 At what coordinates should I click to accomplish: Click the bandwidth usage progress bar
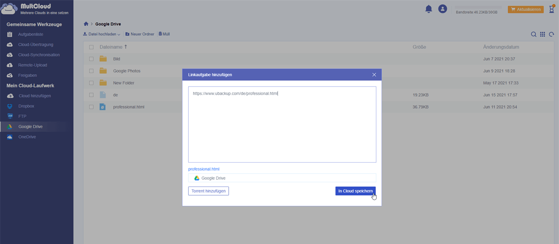478,7
